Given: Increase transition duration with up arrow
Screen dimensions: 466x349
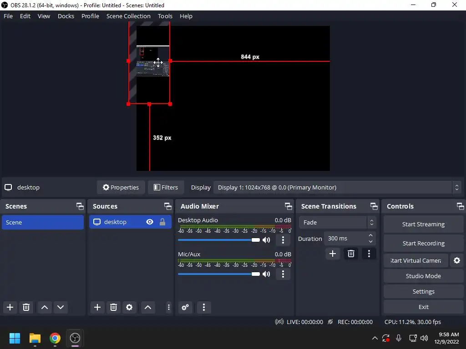Looking at the screenshot, I should 370,235.
